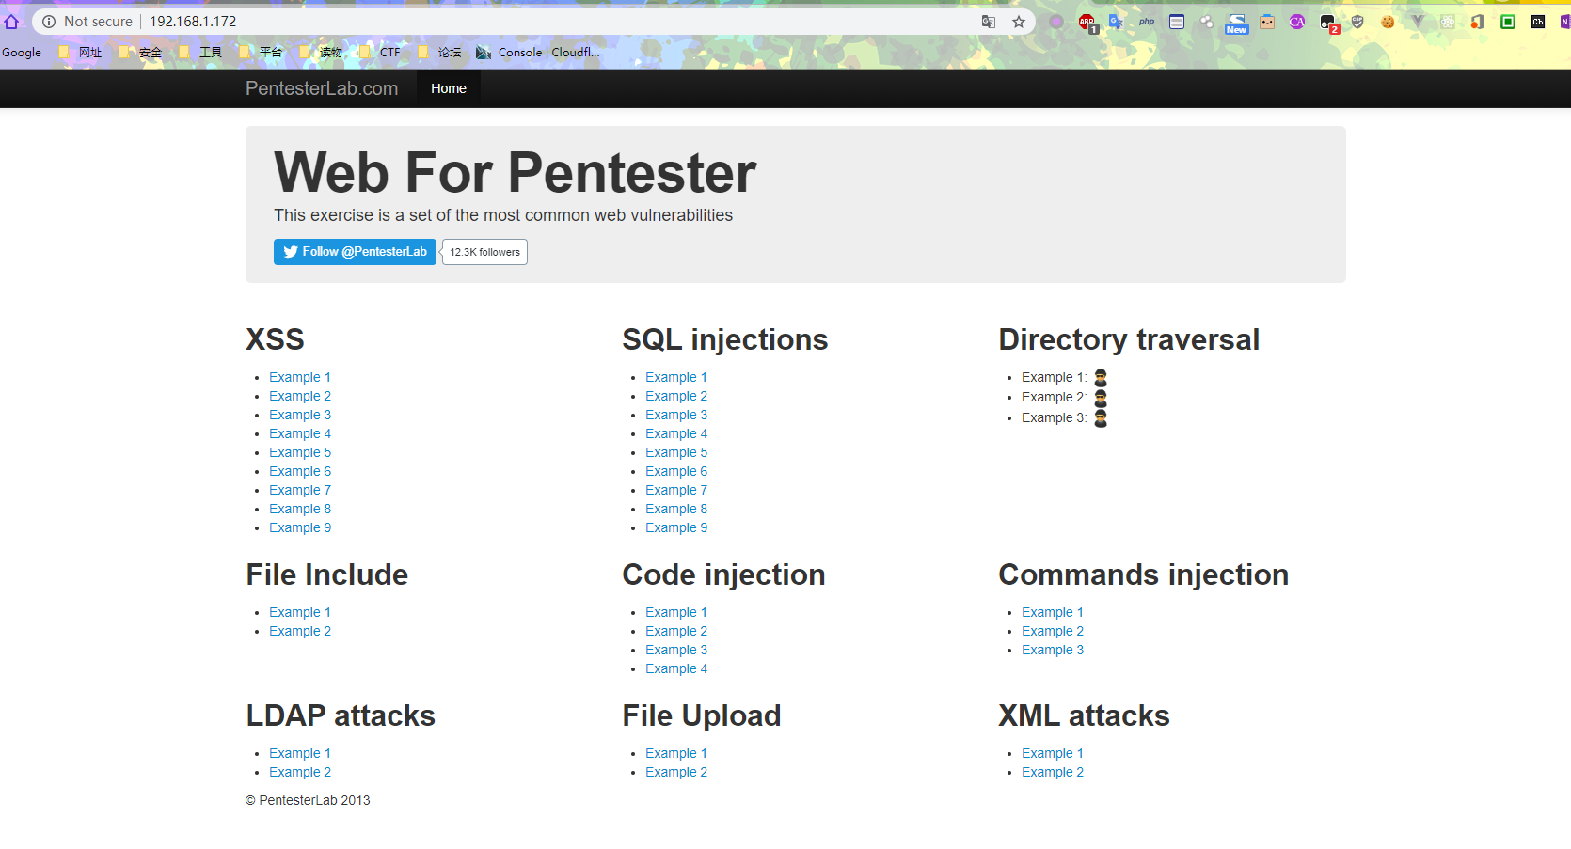Open the extension with blue New badge

(1236, 24)
